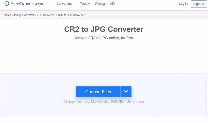Click the CR2 to JPG Converter breadcrumb

click(71, 15)
